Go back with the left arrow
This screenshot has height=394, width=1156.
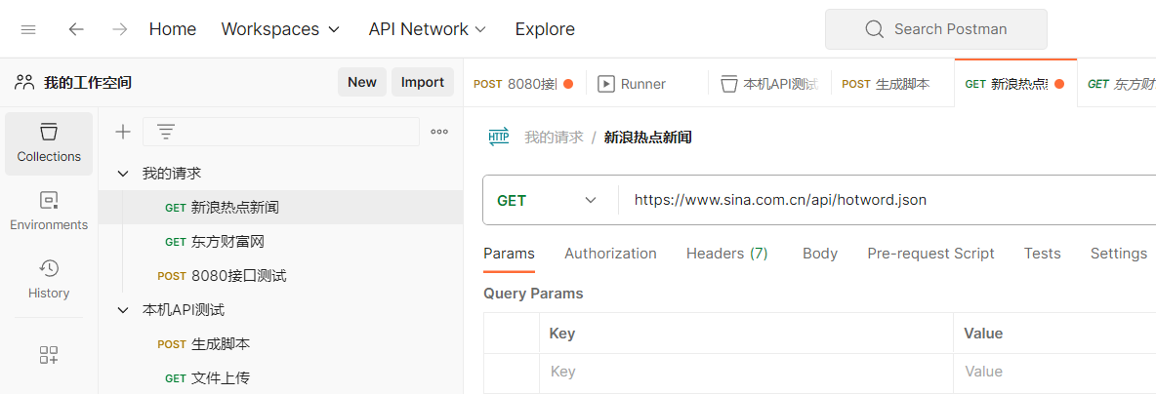tap(76, 29)
